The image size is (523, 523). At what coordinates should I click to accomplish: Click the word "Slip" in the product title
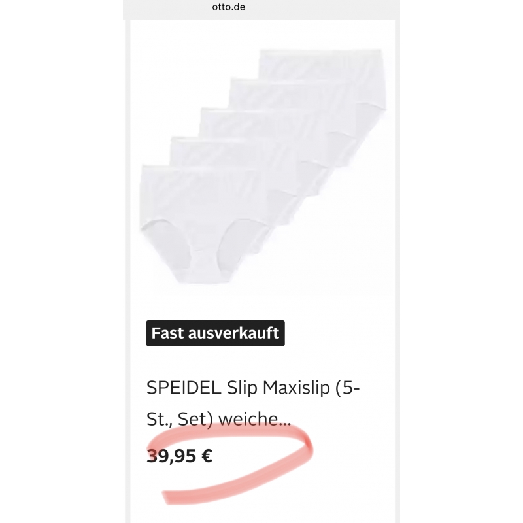242,388
